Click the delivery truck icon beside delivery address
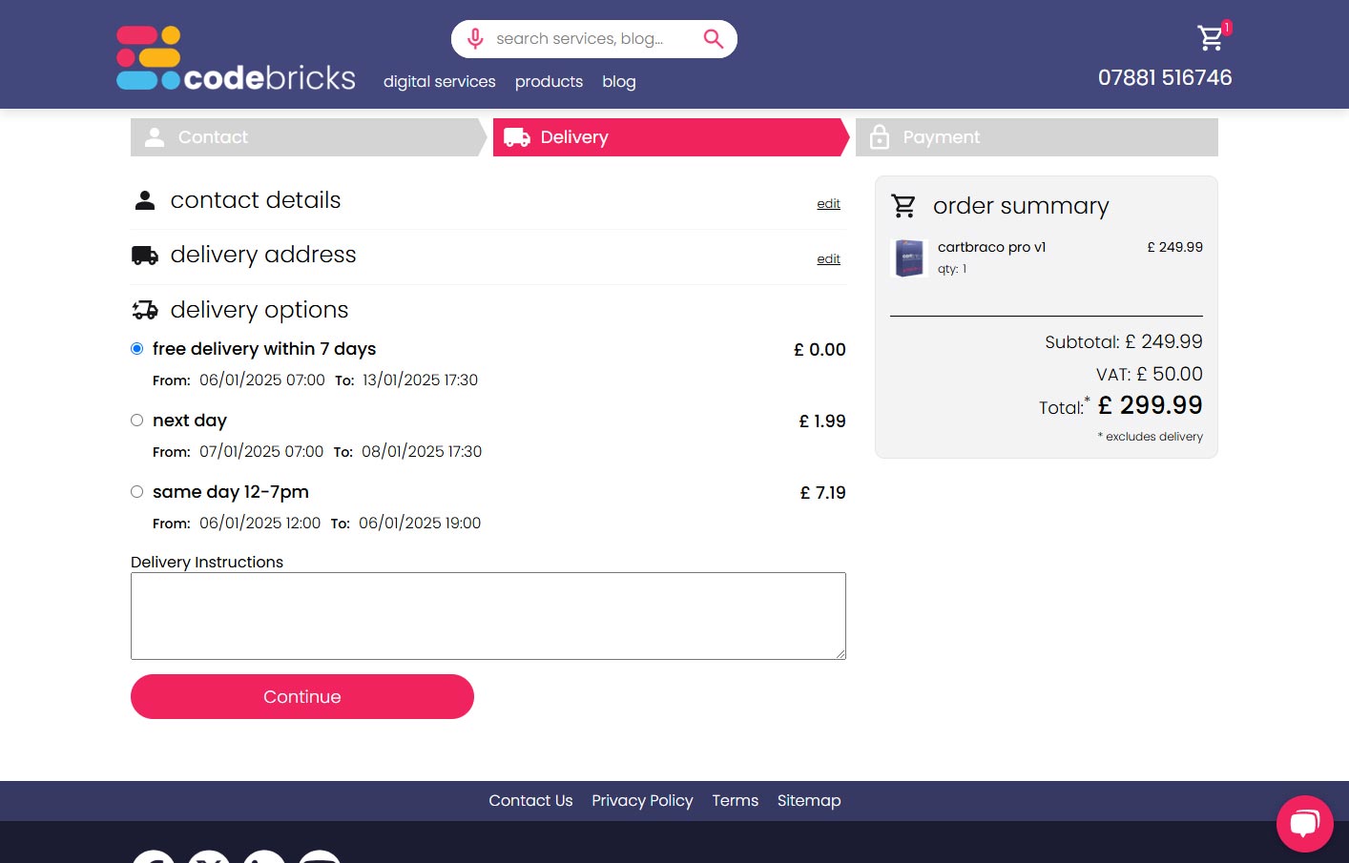This screenshot has height=863, width=1349. (x=145, y=256)
